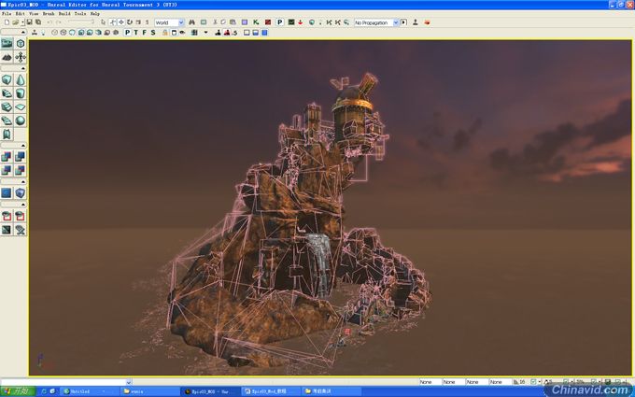Viewport: 635px width, 397px height.
Task: Click the CSG Subtract icon
Action: tap(21, 156)
